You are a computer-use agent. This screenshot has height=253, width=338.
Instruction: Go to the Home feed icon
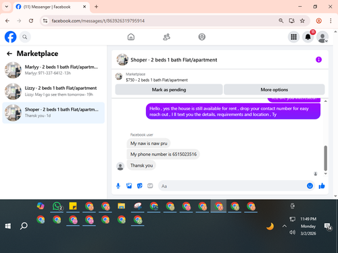click(131, 37)
